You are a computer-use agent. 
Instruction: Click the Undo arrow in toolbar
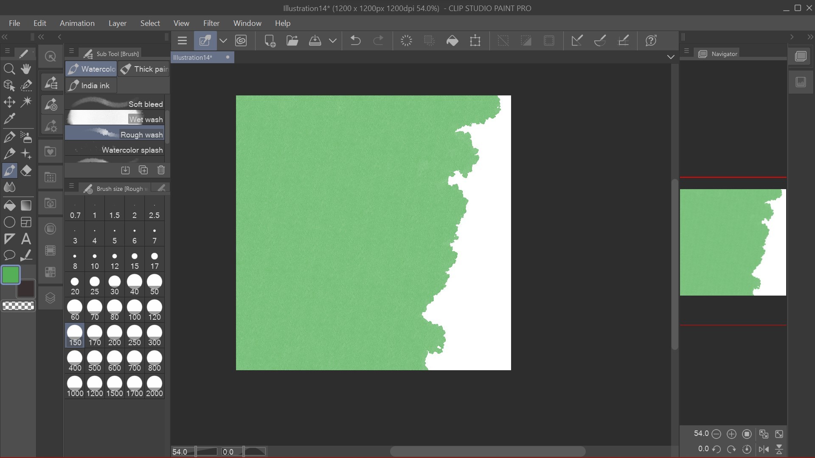[x=355, y=41]
